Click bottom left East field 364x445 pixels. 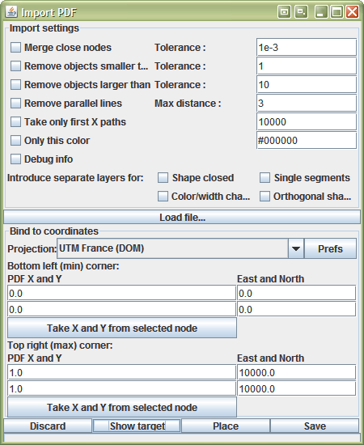point(297,293)
